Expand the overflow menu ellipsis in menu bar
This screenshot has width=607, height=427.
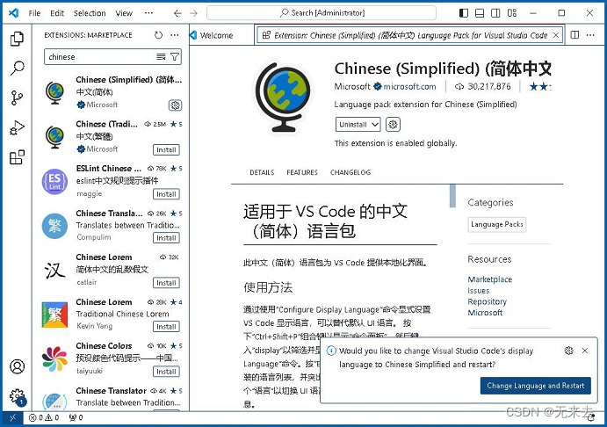pos(148,13)
